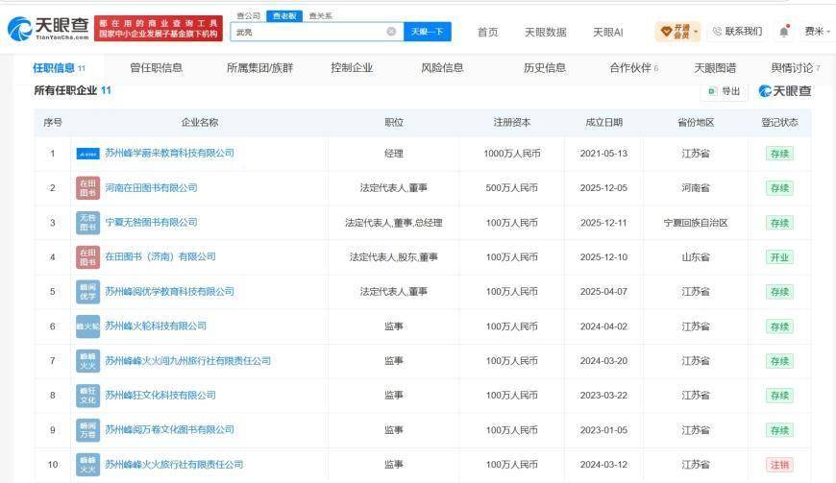Viewport: 836px width, 483px height.
Task: Click logo icon of 苏州峰阅万卷文化图书有限公司
Action: point(88,430)
